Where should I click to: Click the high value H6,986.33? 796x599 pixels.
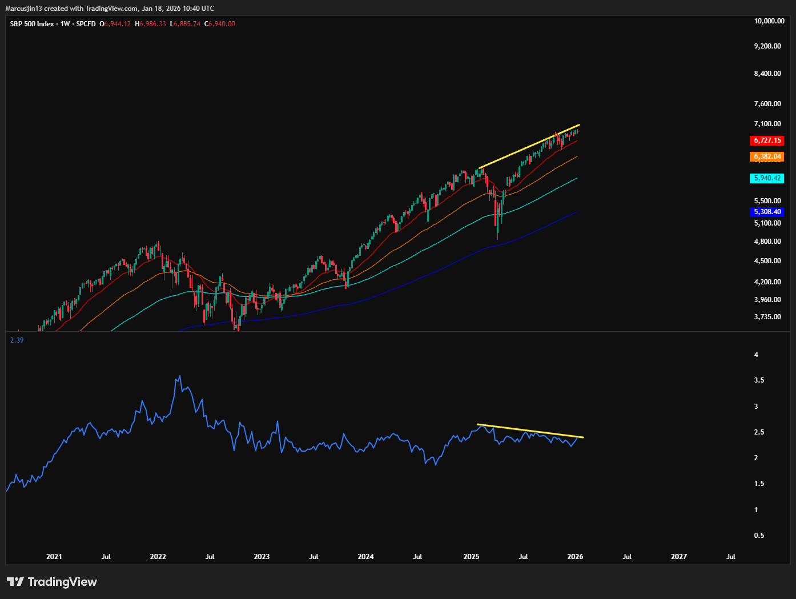point(151,24)
